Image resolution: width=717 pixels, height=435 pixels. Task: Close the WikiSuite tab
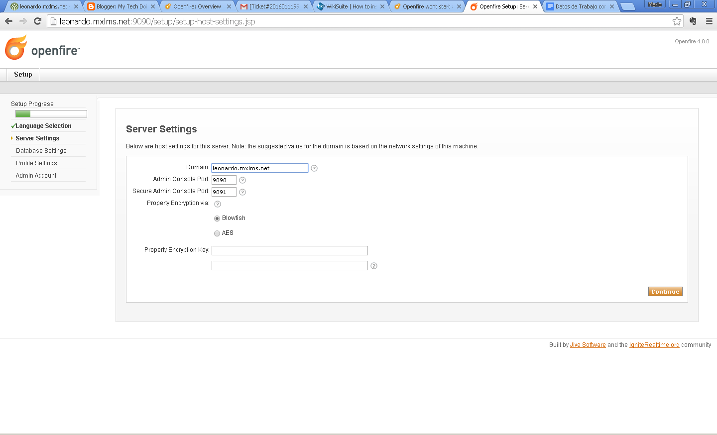(x=382, y=6)
